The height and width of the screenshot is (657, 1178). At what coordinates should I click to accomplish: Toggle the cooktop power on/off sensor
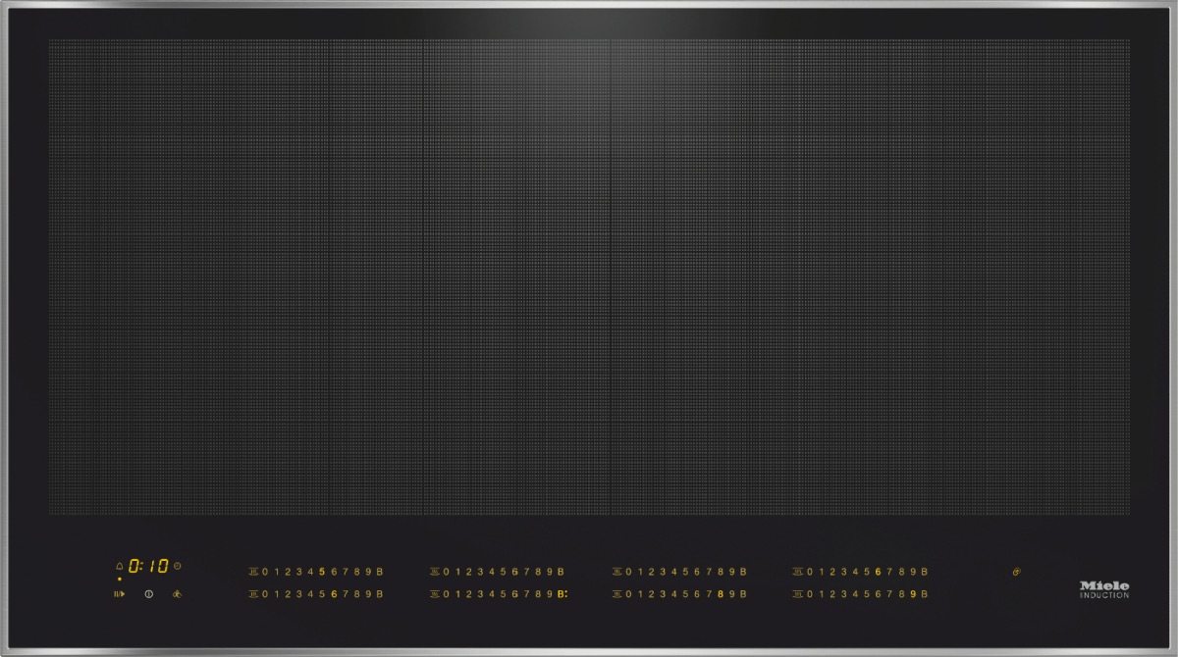tap(148, 594)
